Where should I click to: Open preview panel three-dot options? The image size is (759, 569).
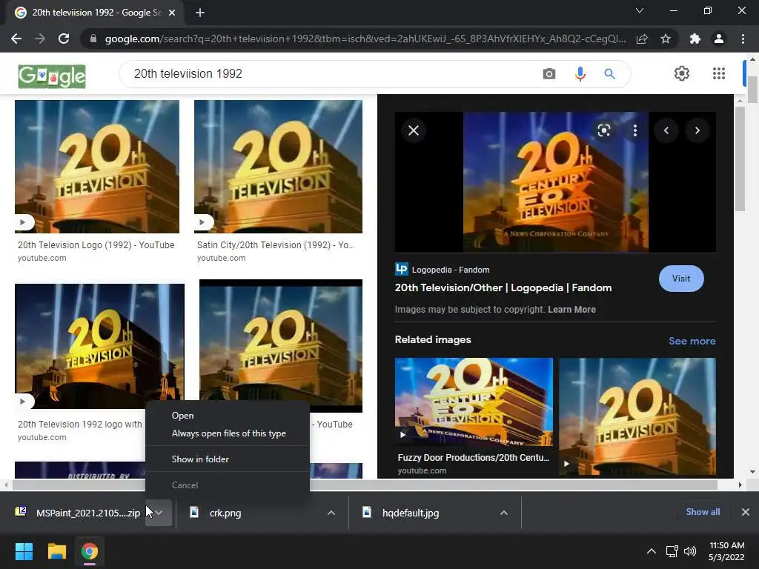click(634, 130)
